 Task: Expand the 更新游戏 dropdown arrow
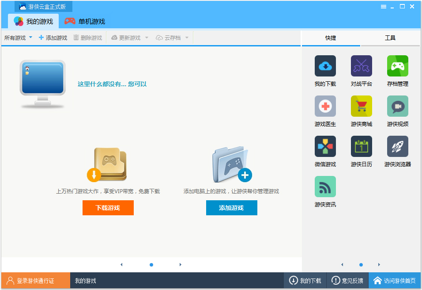pyautogui.click(x=147, y=38)
